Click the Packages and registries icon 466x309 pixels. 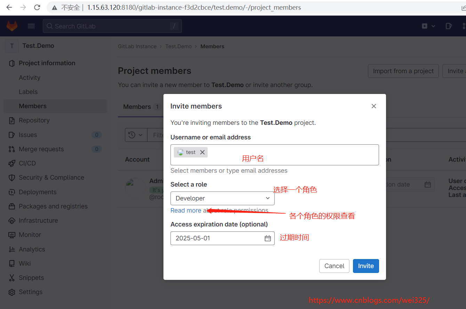tap(12, 206)
